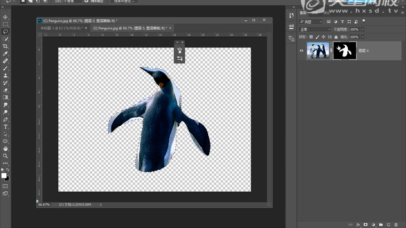Toggle the layer filter on/off switch
Viewport: 406px width, 228px height.
click(x=364, y=22)
